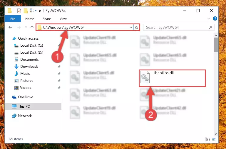Screen dimensions: 226x149
Task: Refresh the SysWOW64 folder
Action: (136, 27)
